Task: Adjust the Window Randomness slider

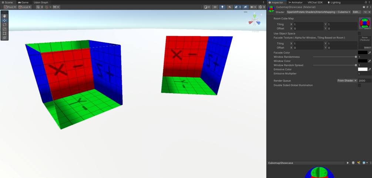Action: tap(334, 57)
